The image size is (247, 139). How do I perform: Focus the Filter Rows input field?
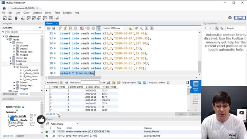pyautogui.click(x=90, y=82)
